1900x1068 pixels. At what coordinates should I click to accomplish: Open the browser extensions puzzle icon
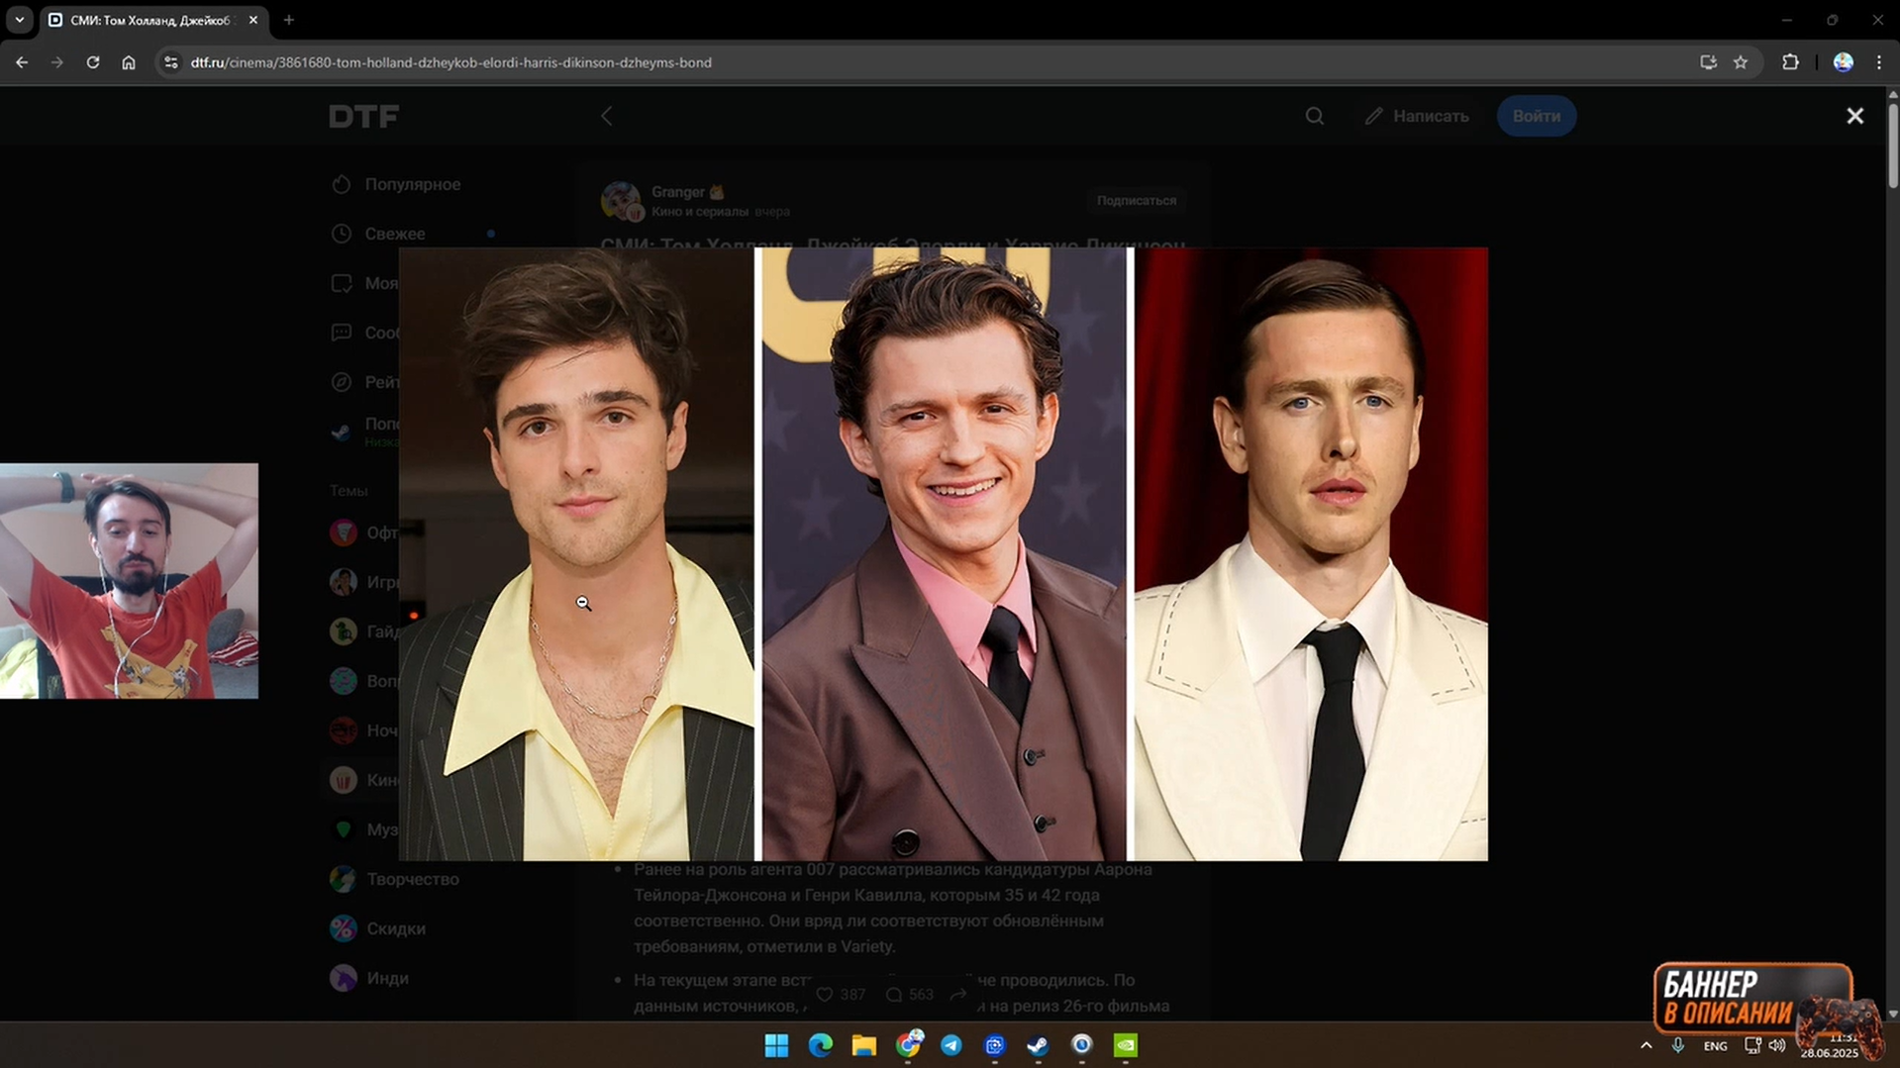[1790, 62]
